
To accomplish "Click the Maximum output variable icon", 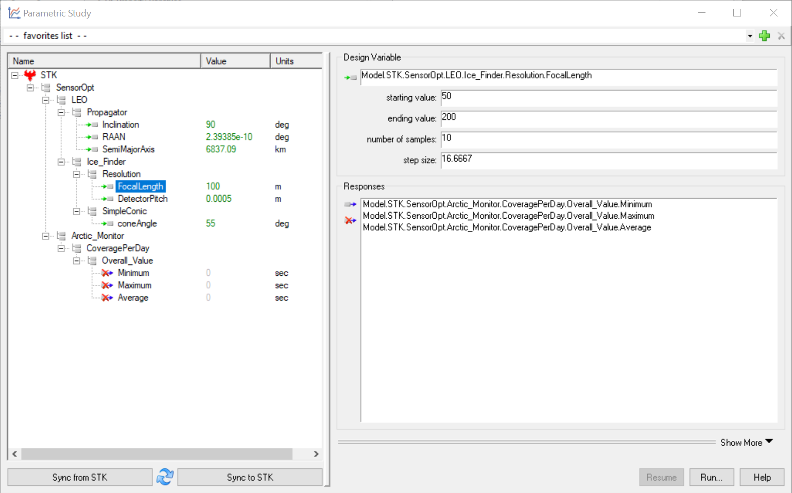I will click(x=107, y=285).
